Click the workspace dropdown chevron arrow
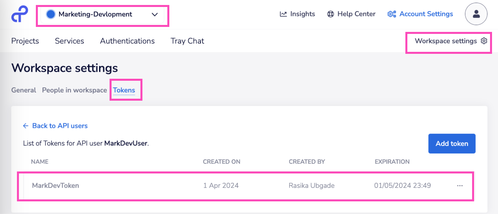Viewport: 498px width, 214px height. click(154, 14)
